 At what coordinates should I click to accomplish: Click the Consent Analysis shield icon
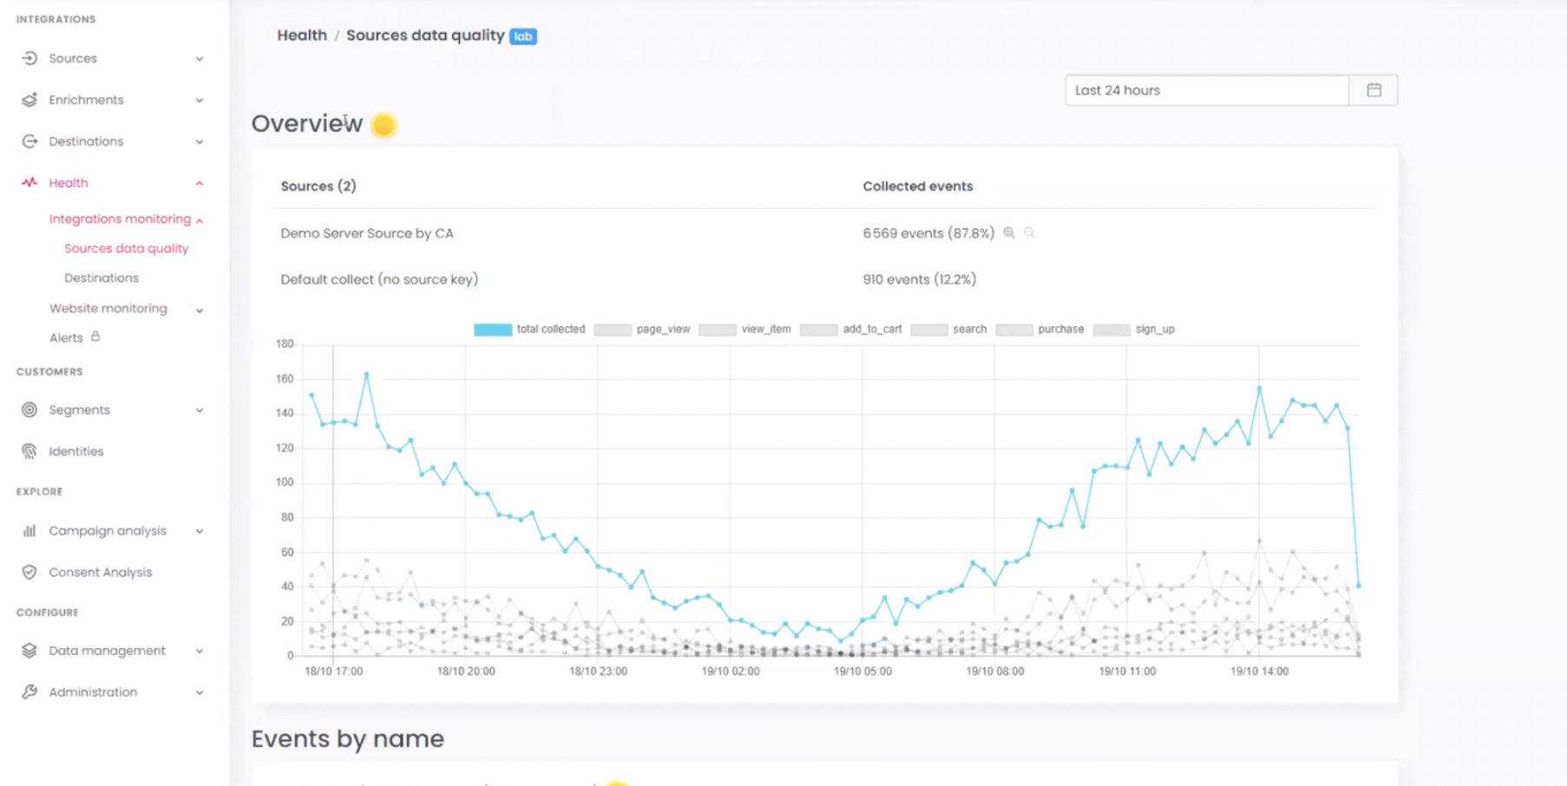pos(30,572)
